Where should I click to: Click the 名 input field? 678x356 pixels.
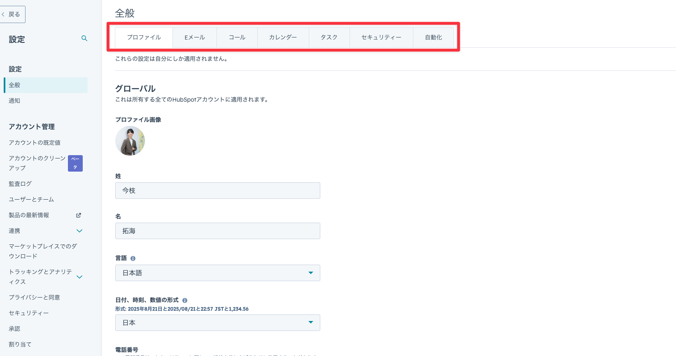(217, 231)
